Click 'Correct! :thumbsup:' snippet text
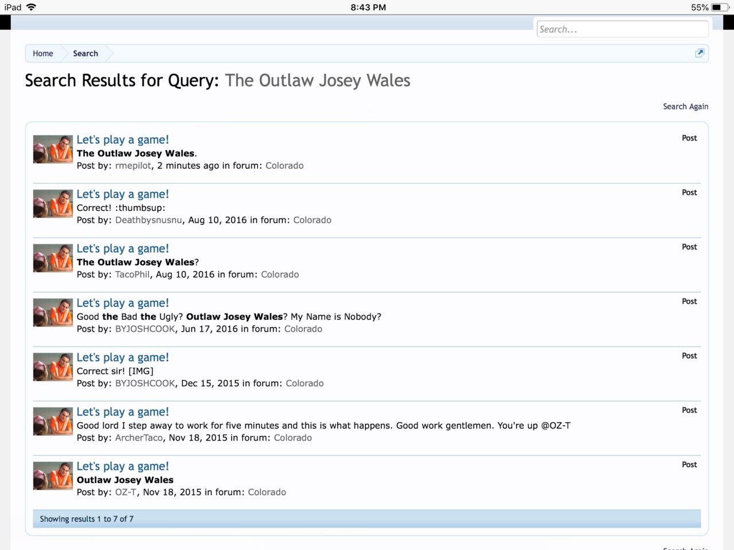The width and height of the screenshot is (734, 550). coord(121,208)
